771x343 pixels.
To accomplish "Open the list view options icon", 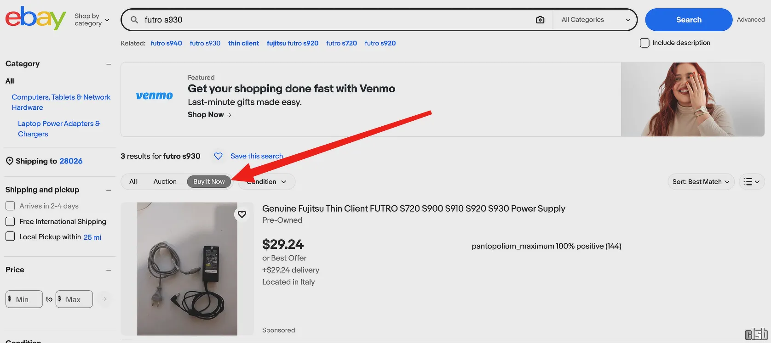I will [x=752, y=182].
